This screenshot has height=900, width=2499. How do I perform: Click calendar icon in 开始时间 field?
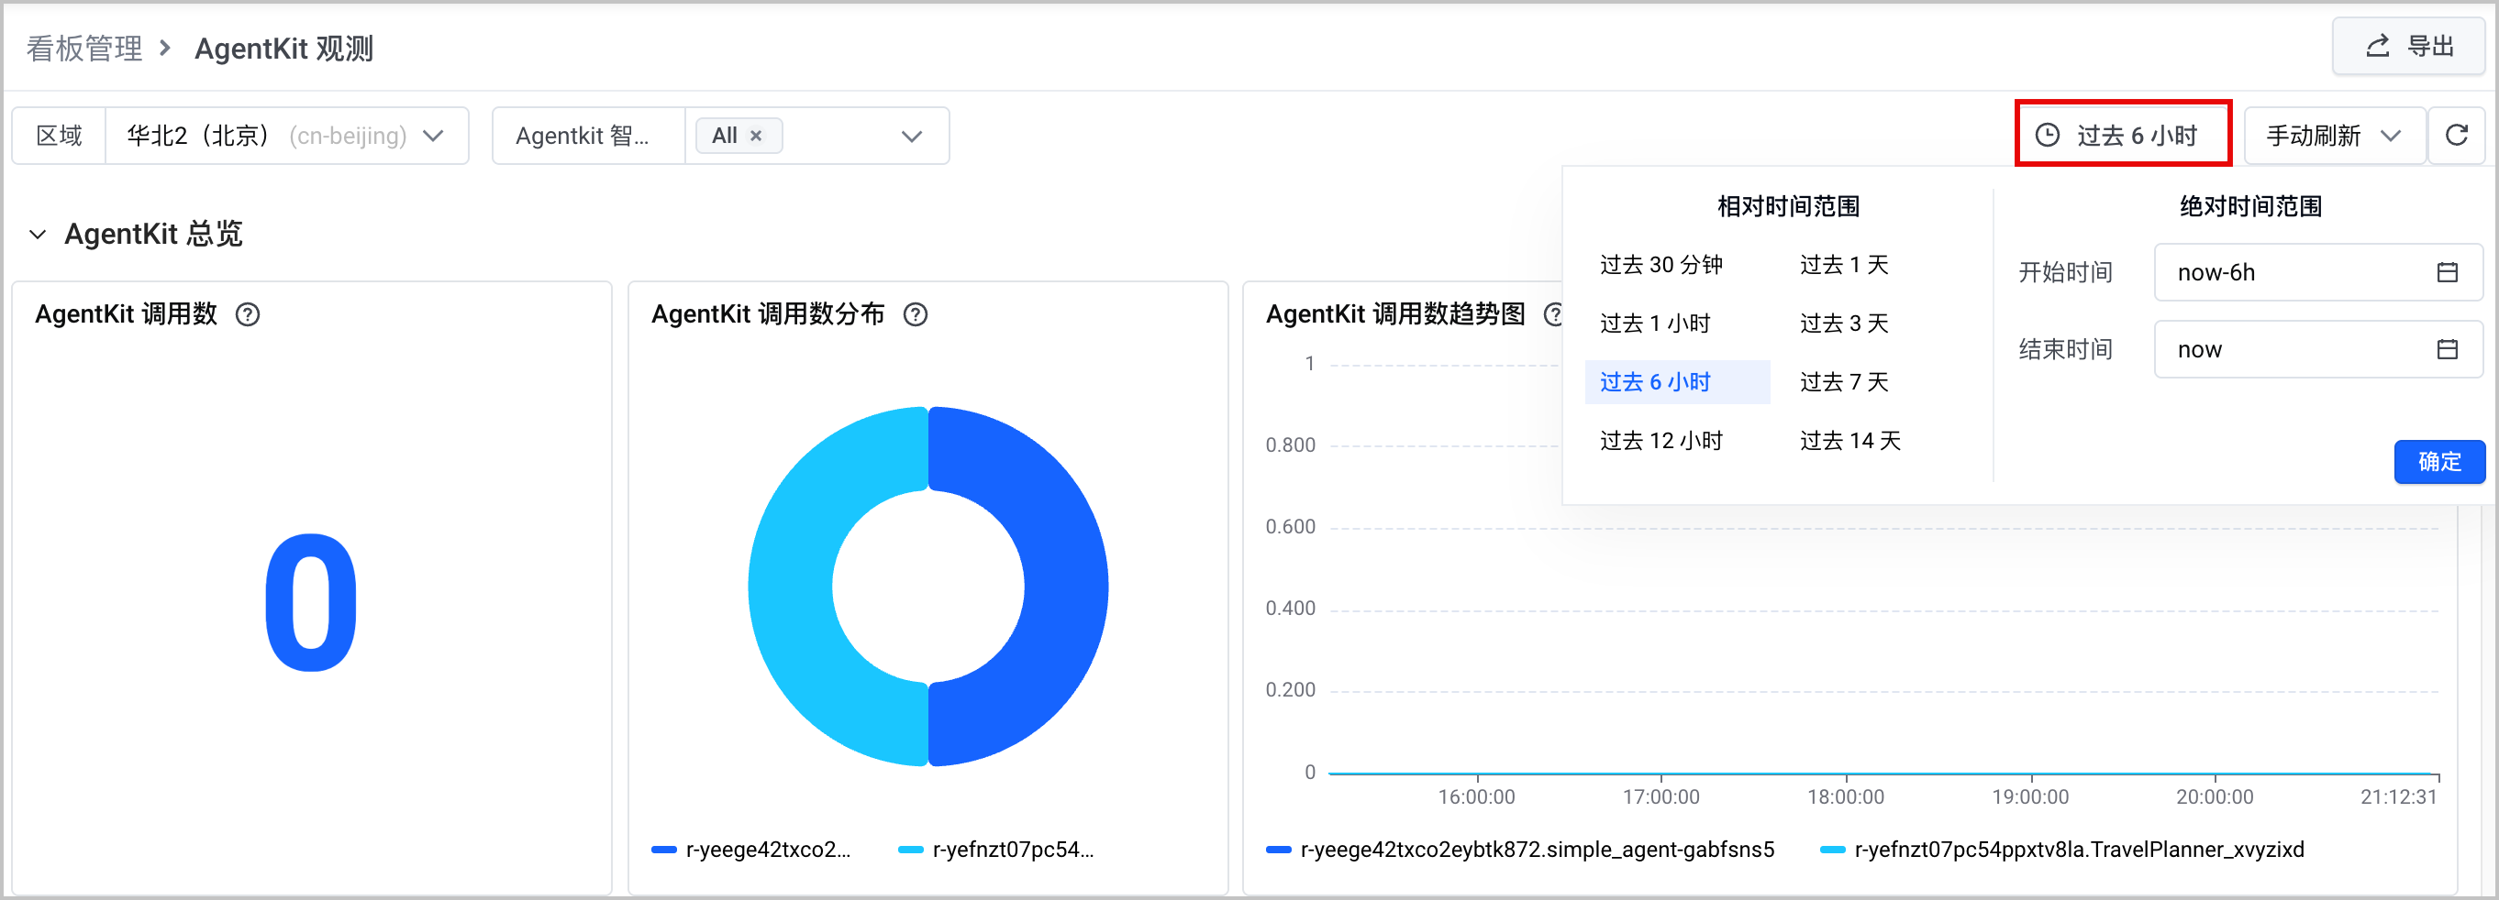pos(2447,273)
